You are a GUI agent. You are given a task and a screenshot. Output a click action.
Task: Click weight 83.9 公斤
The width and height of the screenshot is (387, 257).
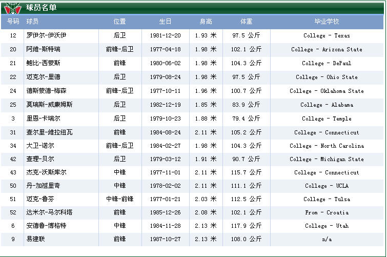tap(247, 105)
